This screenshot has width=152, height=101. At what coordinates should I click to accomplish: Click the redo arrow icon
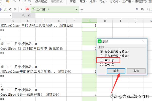15,9
